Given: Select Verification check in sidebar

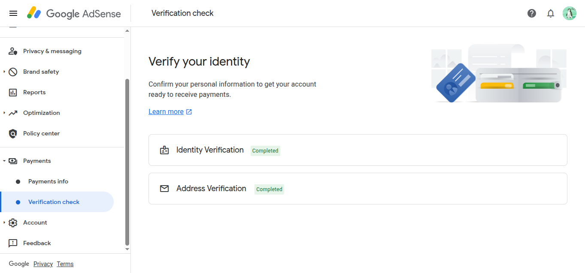Looking at the screenshot, I should [54, 202].
